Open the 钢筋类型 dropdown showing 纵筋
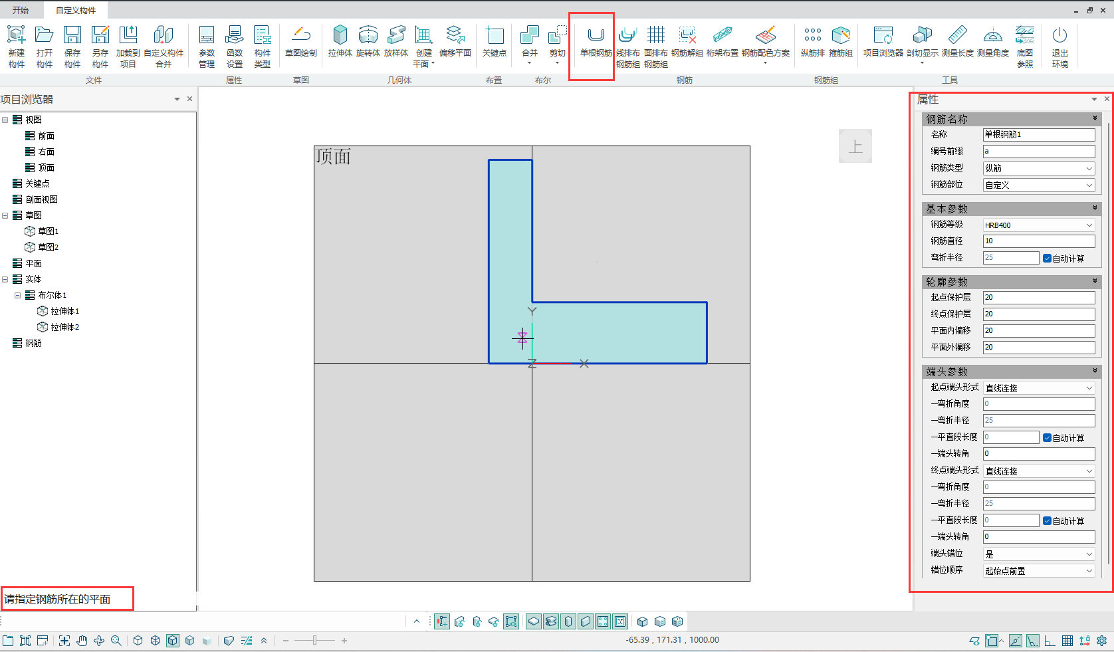 tap(1038, 169)
